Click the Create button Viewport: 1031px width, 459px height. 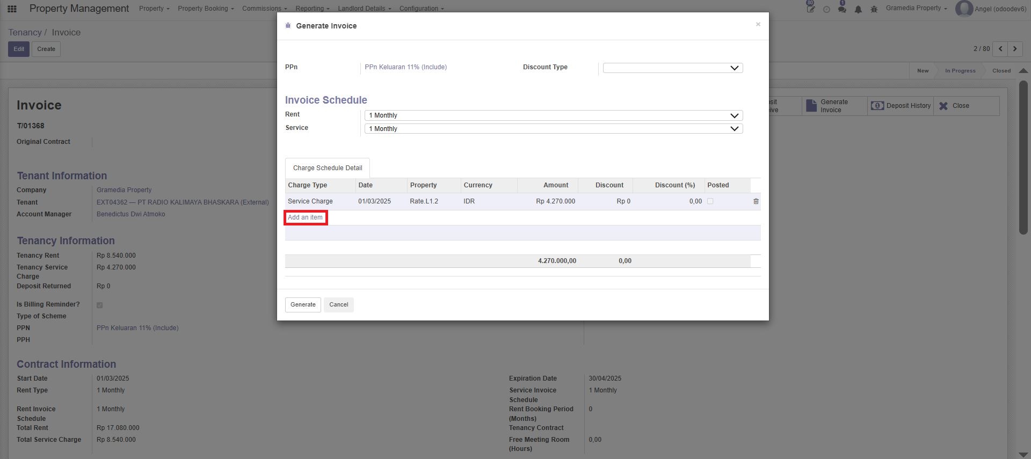click(46, 49)
